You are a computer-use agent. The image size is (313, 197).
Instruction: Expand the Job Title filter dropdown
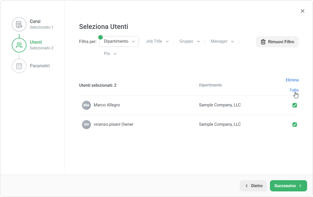157,41
